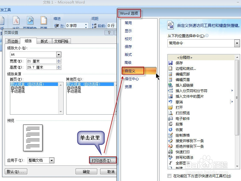
Task: Select 自动选择 in other pages list
Action: tap(74, 88)
